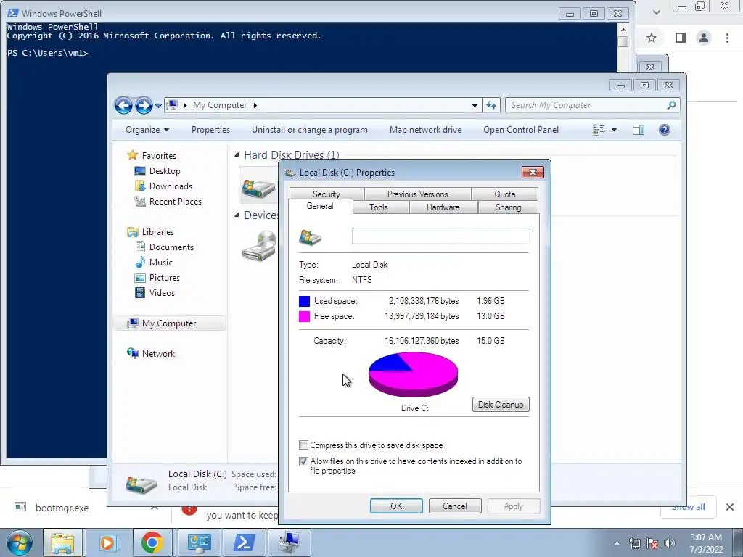The width and height of the screenshot is (743, 557).
Task: Open recent pages dropdown beside Forward arrow
Action: tap(158, 106)
